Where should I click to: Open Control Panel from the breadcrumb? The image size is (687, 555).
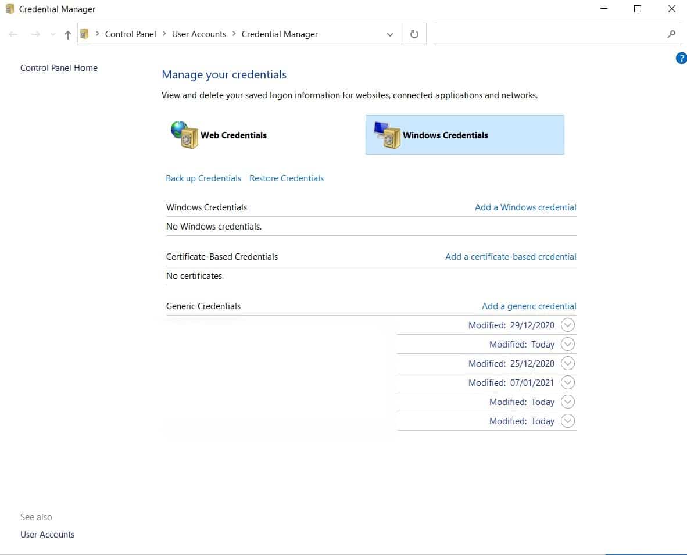pyautogui.click(x=130, y=34)
